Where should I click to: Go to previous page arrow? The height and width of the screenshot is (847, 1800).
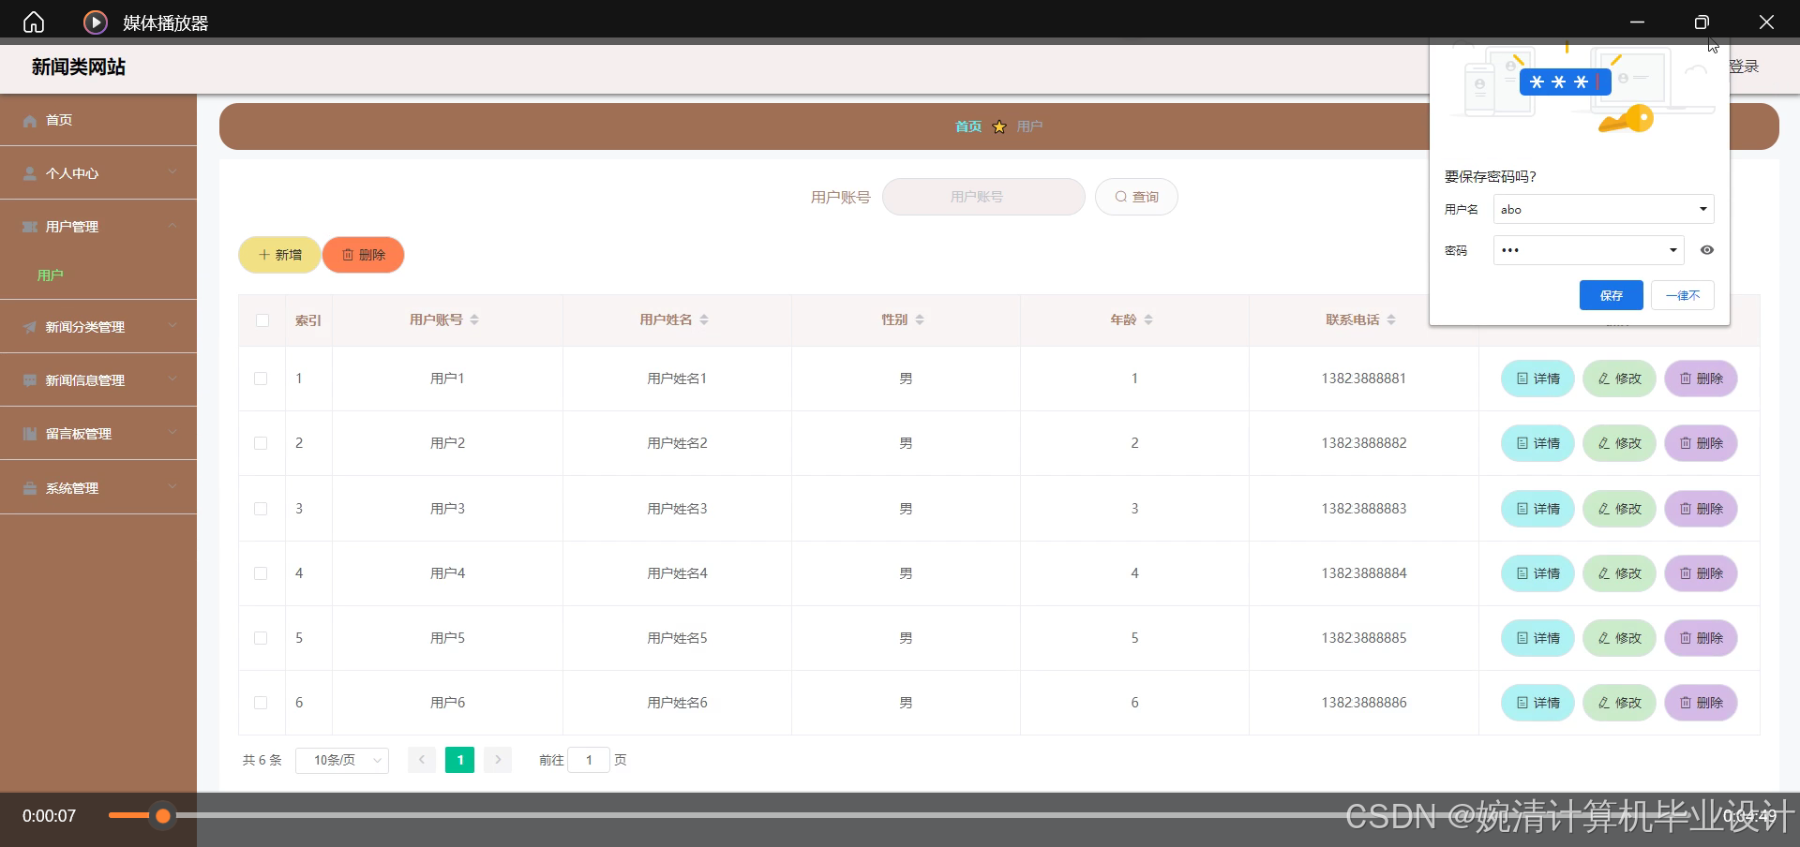coord(422,760)
